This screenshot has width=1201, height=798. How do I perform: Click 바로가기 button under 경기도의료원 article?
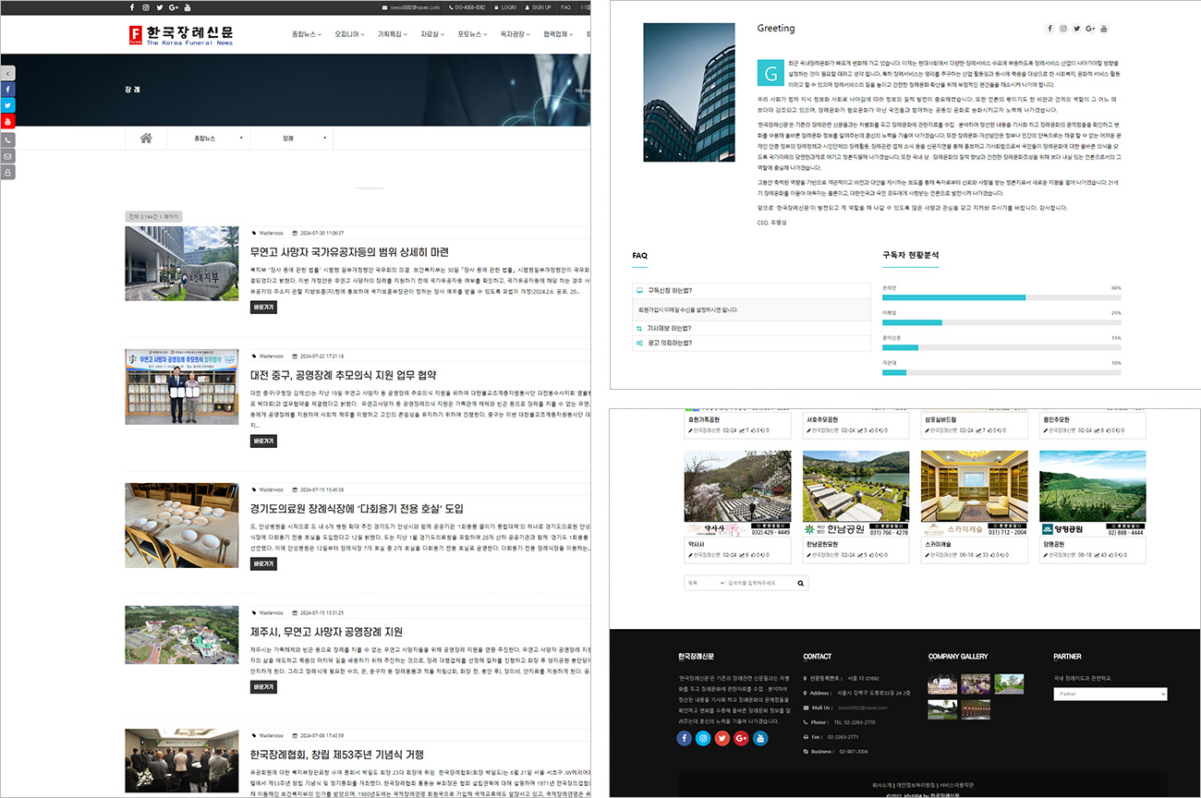(263, 563)
